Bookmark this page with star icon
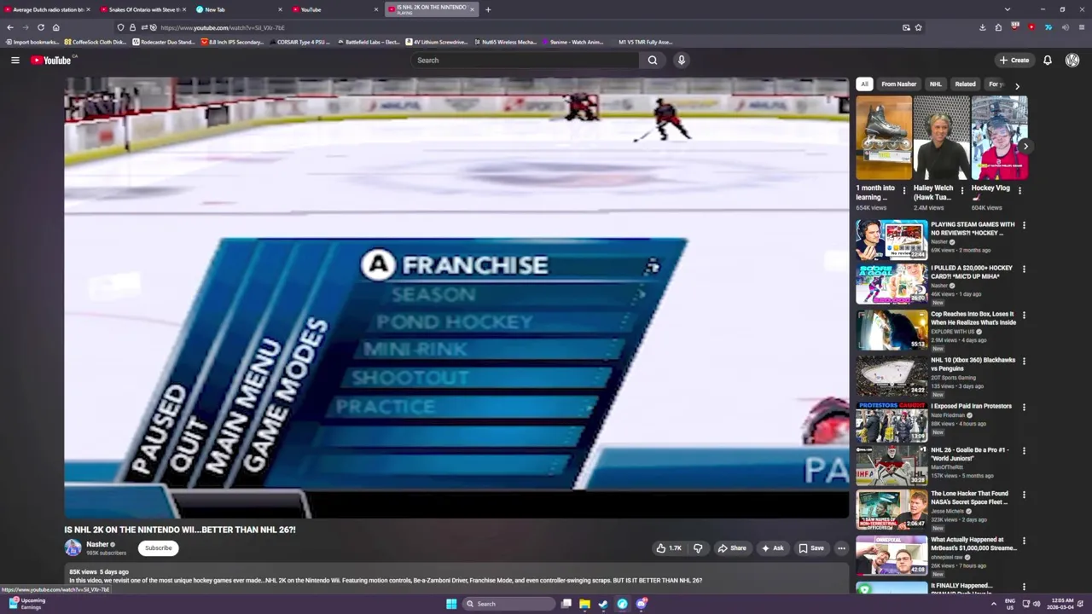Image resolution: width=1092 pixels, height=614 pixels. point(918,27)
